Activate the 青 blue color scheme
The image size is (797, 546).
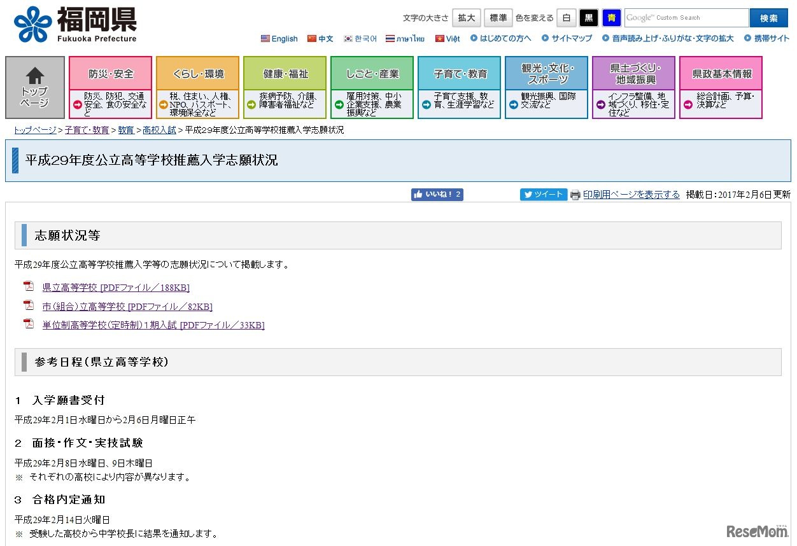pyautogui.click(x=611, y=17)
